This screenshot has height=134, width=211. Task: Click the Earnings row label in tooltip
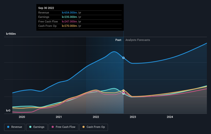[44, 17]
